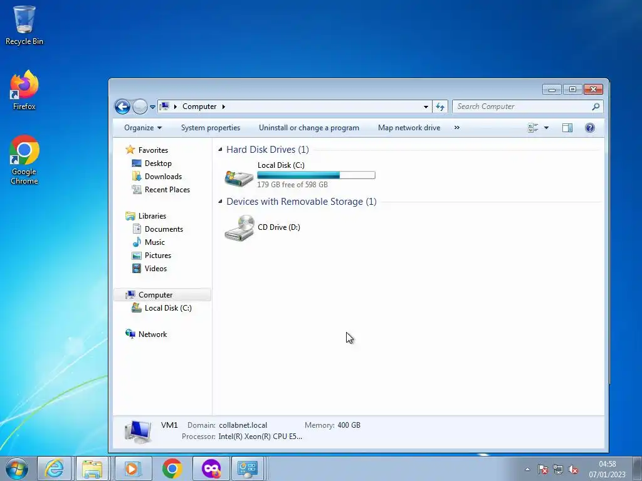Select Libraries in navigation pane
This screenshot has width=642, height=481.
152,216
